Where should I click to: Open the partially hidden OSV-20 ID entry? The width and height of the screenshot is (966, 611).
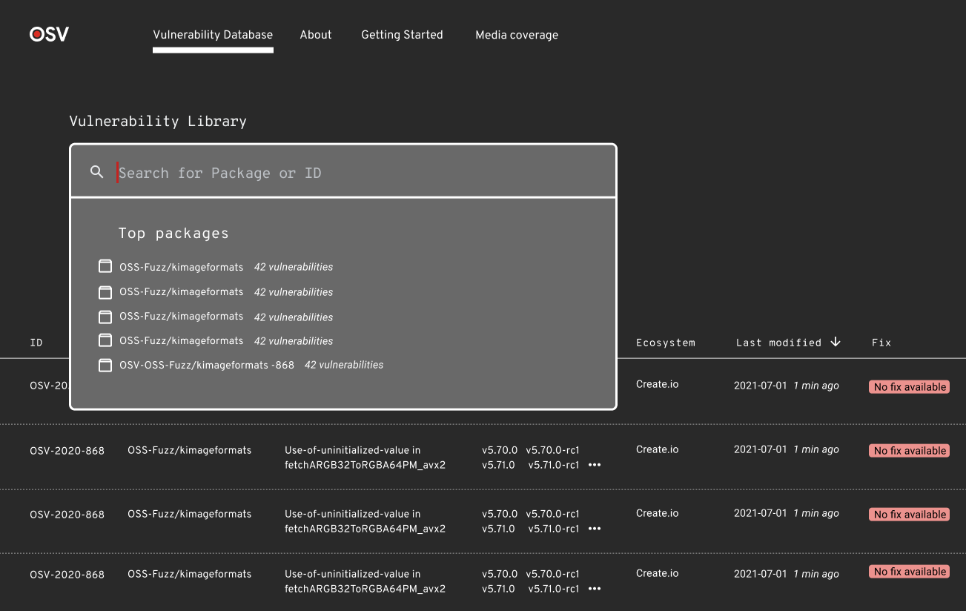[x=49, y=386]
